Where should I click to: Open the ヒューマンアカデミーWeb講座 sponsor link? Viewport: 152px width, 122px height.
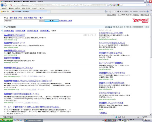pos(111,63)
